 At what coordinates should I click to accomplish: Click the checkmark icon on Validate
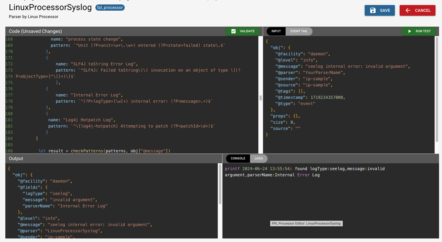coord(233,31)
